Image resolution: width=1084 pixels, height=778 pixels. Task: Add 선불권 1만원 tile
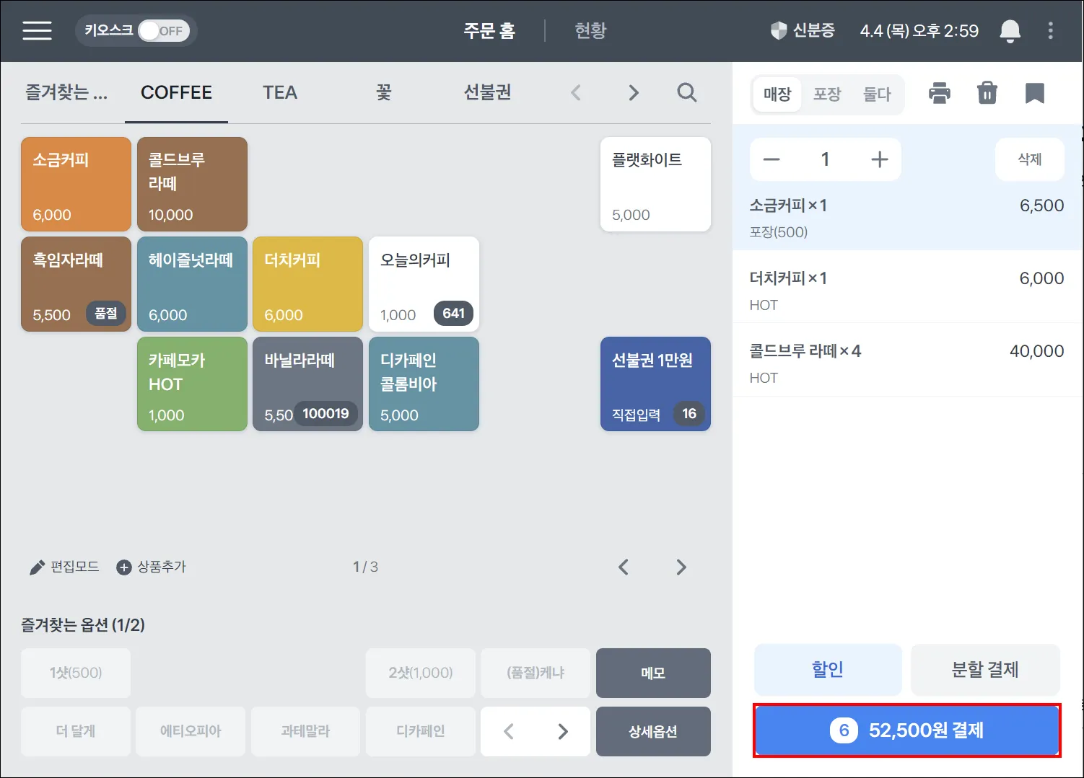click(x=655, y=384)
